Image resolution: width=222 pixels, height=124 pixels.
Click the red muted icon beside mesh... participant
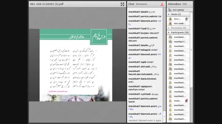tap(187, 101)
